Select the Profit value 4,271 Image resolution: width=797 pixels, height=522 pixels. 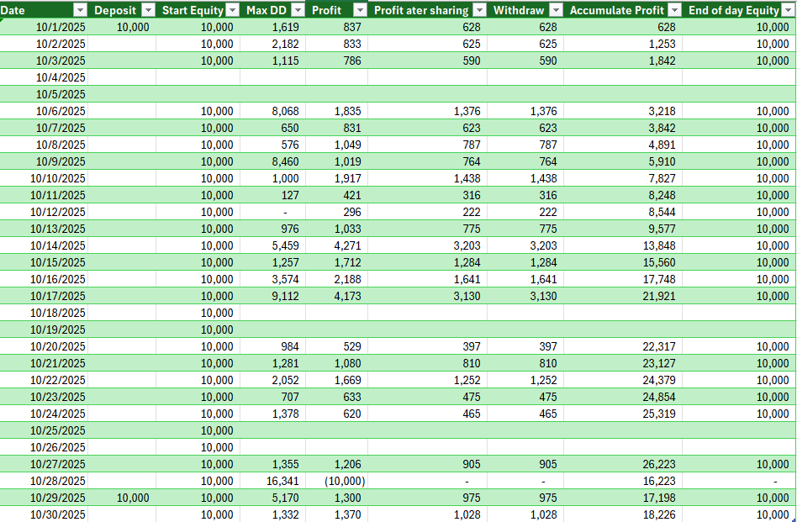click(x=347, y=245)
